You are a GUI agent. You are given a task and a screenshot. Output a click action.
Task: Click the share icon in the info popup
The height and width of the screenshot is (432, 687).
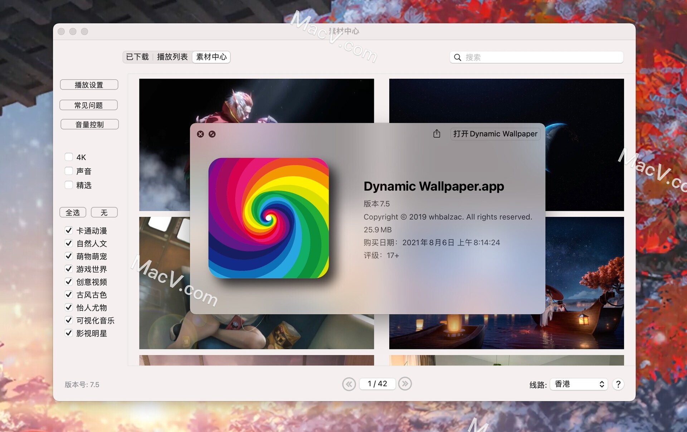tap(437, 134)
